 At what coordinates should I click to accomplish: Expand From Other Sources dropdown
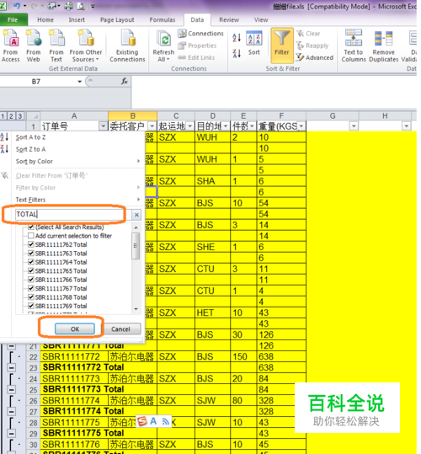86,45
